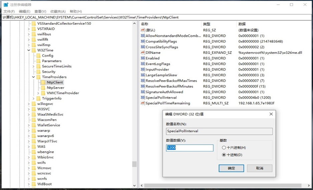
Task: Select the 十六进制 hexadecimal radio button
Action: [224, 148]
